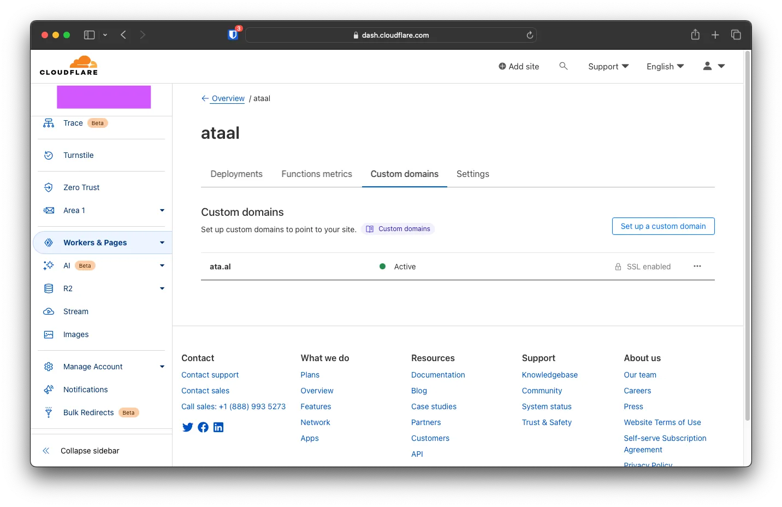Click the Turnstile sidebar icon

coord(49,155)
